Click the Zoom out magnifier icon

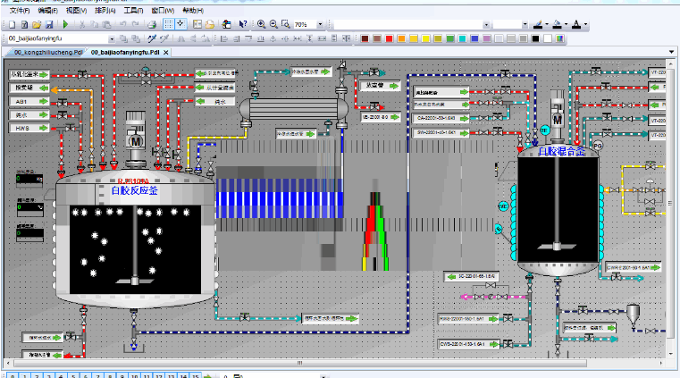[273, 24]
